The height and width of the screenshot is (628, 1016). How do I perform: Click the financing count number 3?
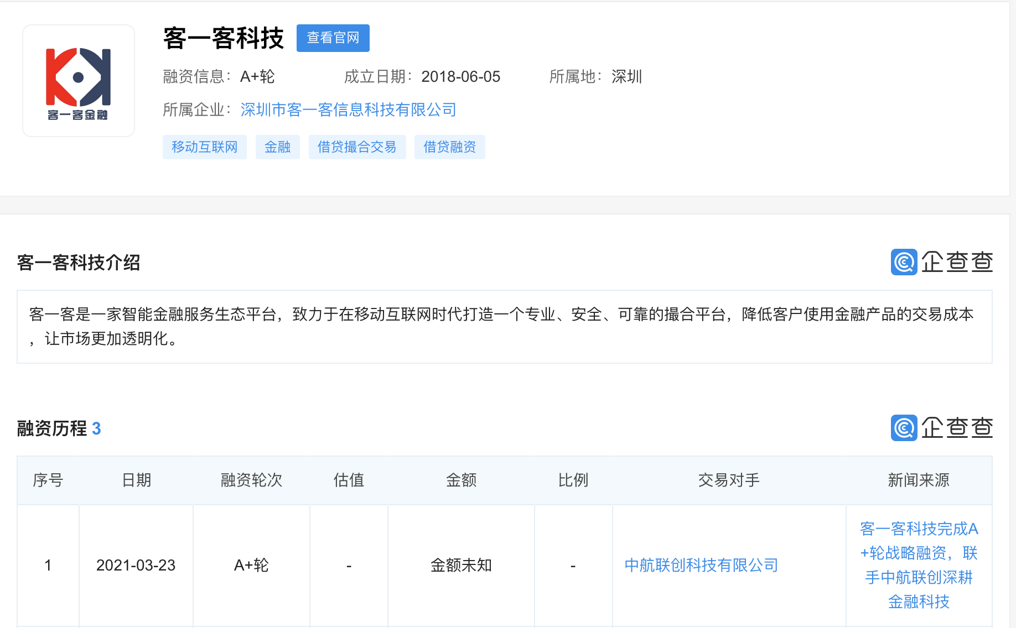96,428
